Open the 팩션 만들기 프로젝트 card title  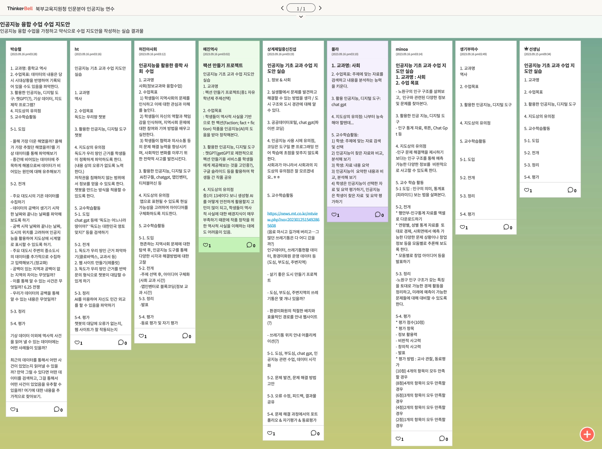coord(223,65)
